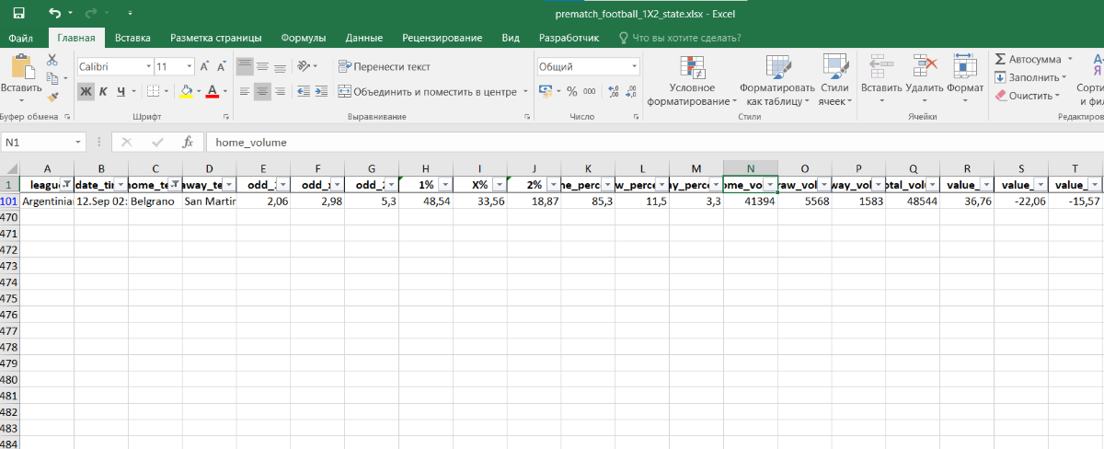Click the Format Painter brush icon
Viewport: 1104px width, 449px height.
pos(52,96)
